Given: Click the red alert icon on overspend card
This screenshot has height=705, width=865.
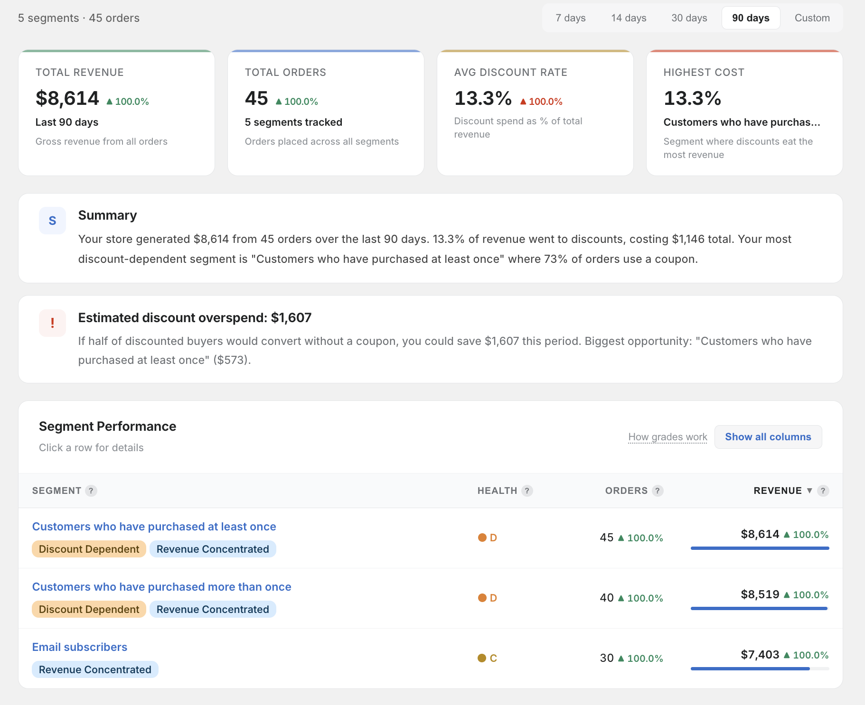Looking at the screenshot, I should coord(52,323).
